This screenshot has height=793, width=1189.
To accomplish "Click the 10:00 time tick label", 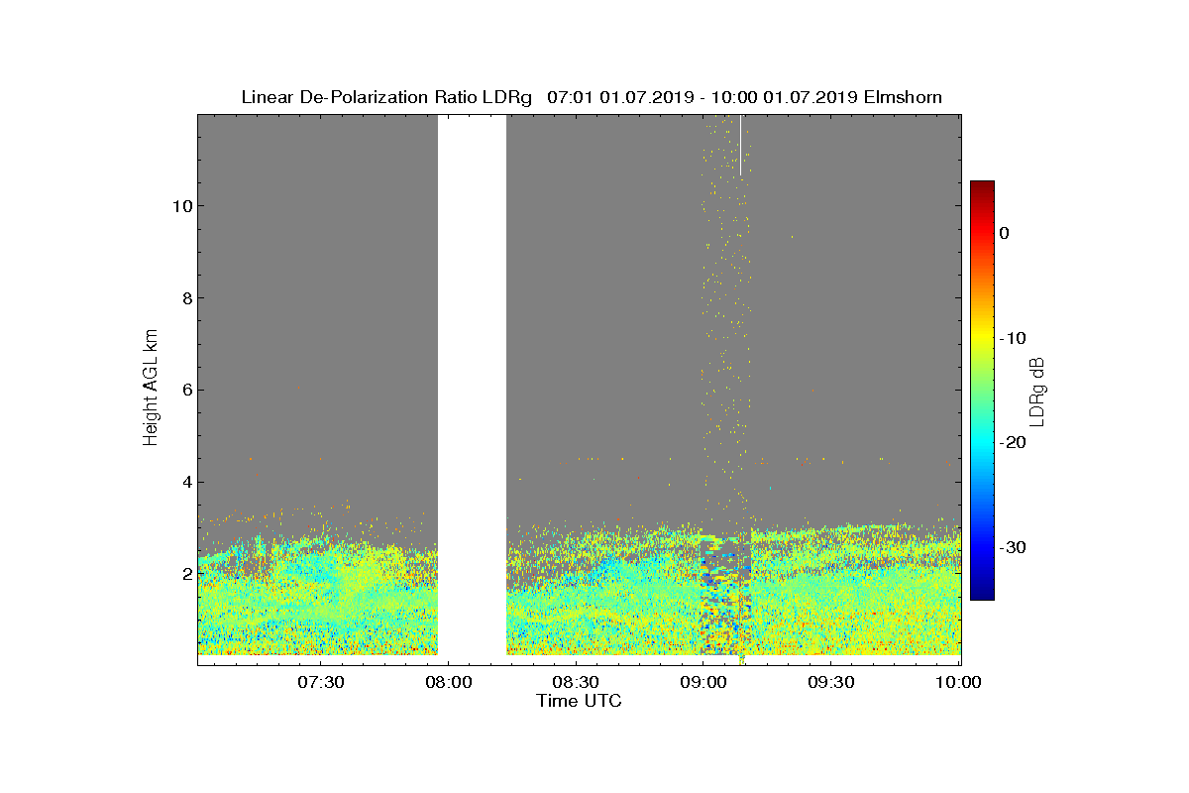I will (x=958, y=682).
